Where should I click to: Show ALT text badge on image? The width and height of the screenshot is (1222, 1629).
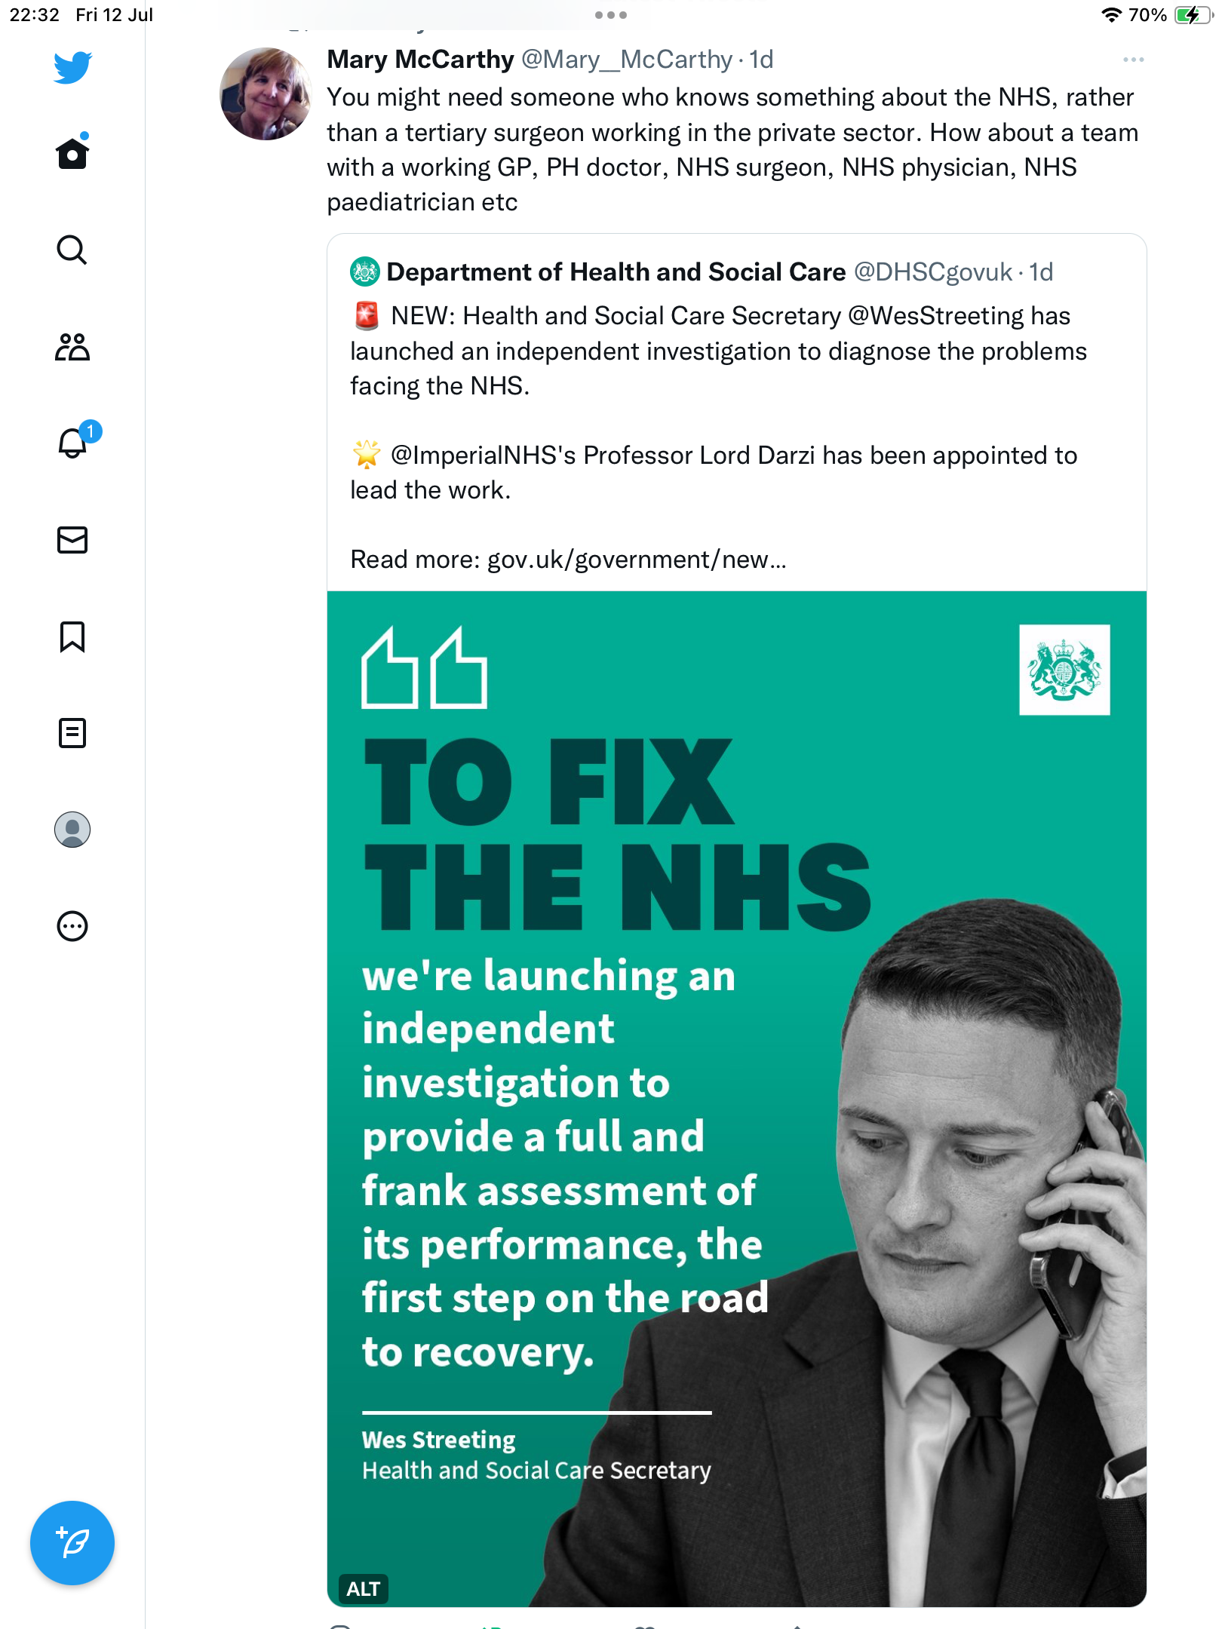[363, 1589]
